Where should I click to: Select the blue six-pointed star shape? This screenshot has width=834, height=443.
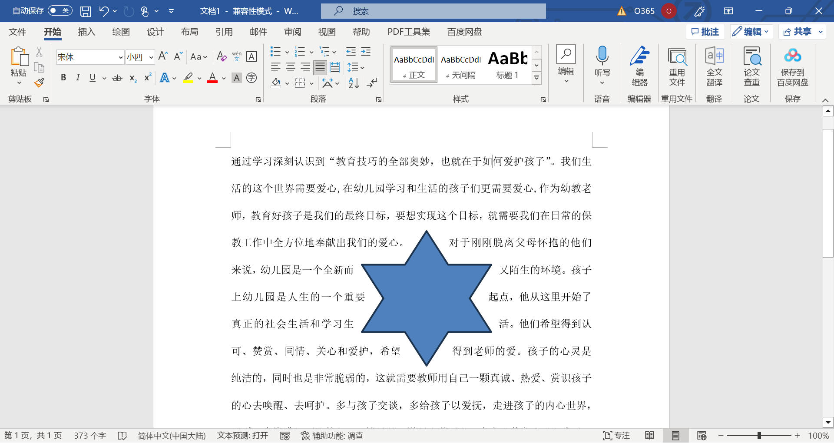427,298
